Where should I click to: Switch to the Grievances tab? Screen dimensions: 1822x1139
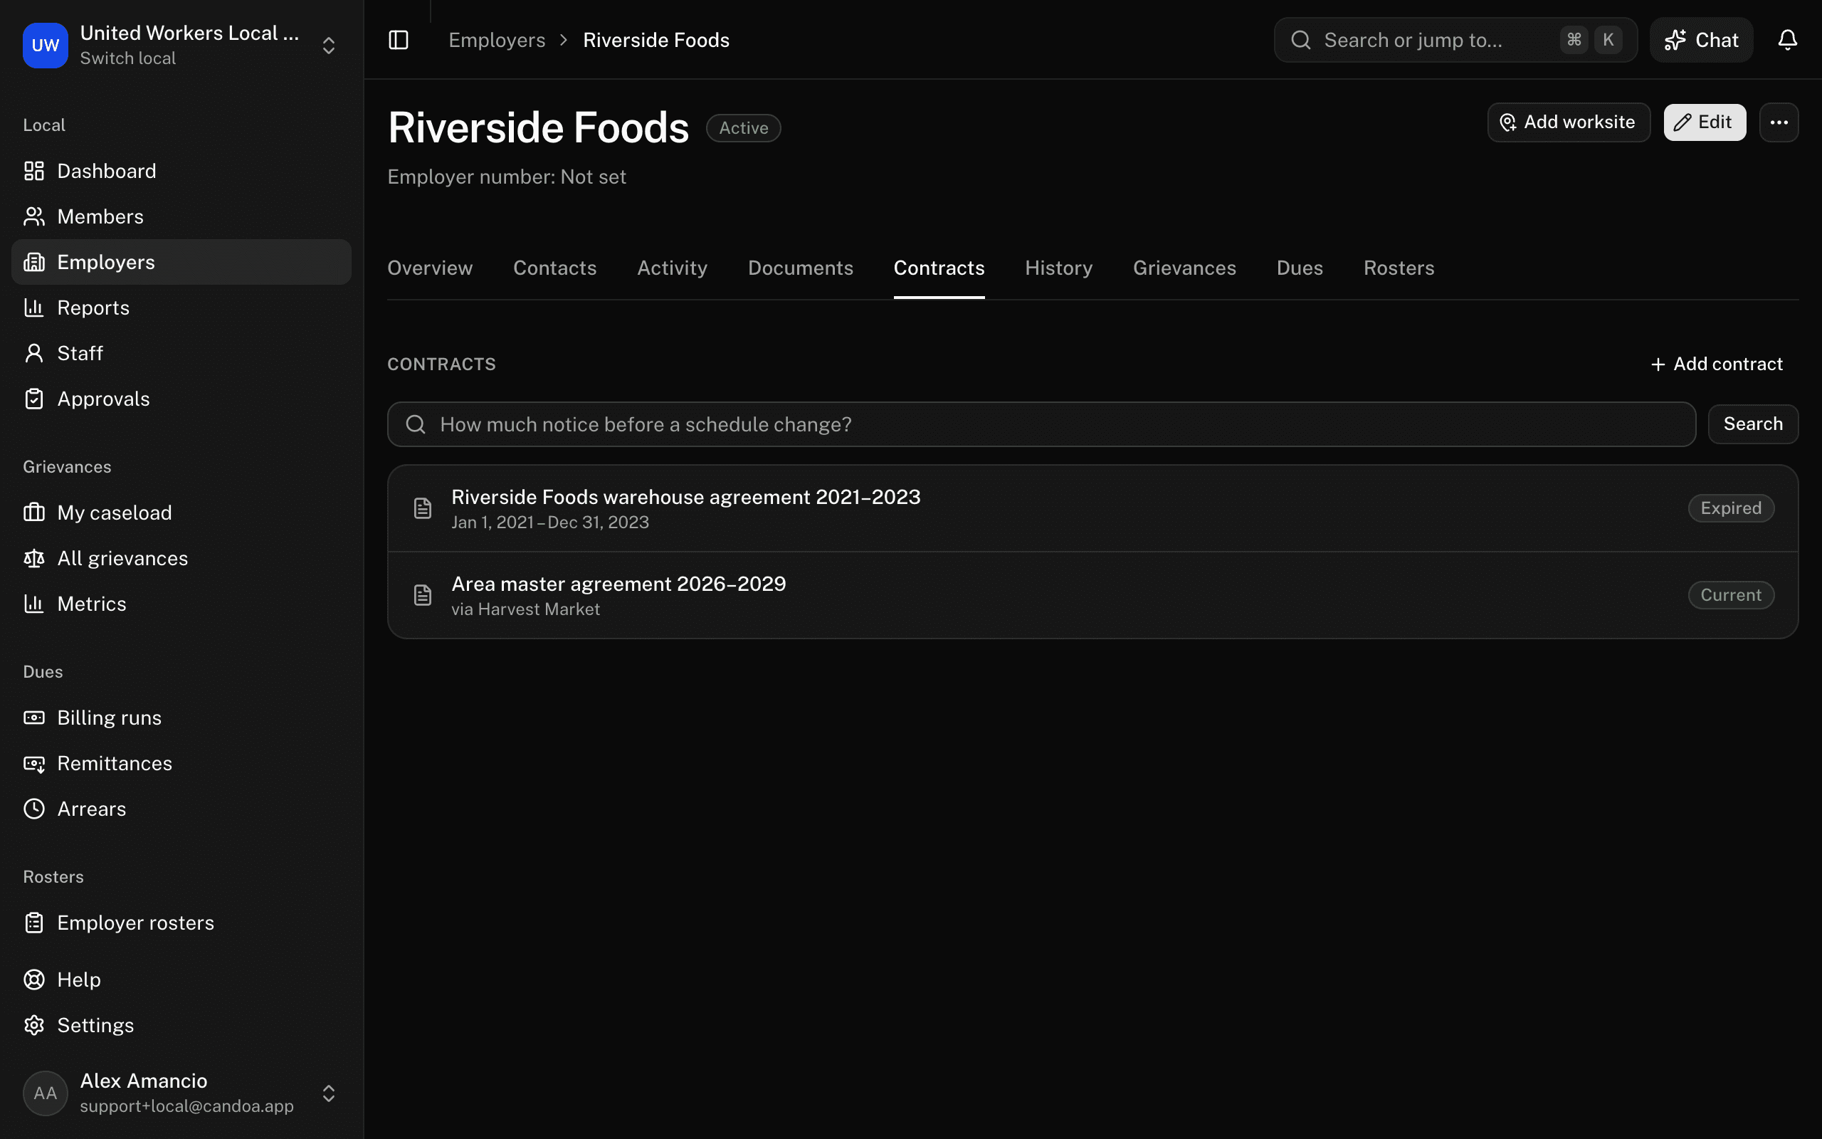pyautogui.click(x=1184, y=268)
